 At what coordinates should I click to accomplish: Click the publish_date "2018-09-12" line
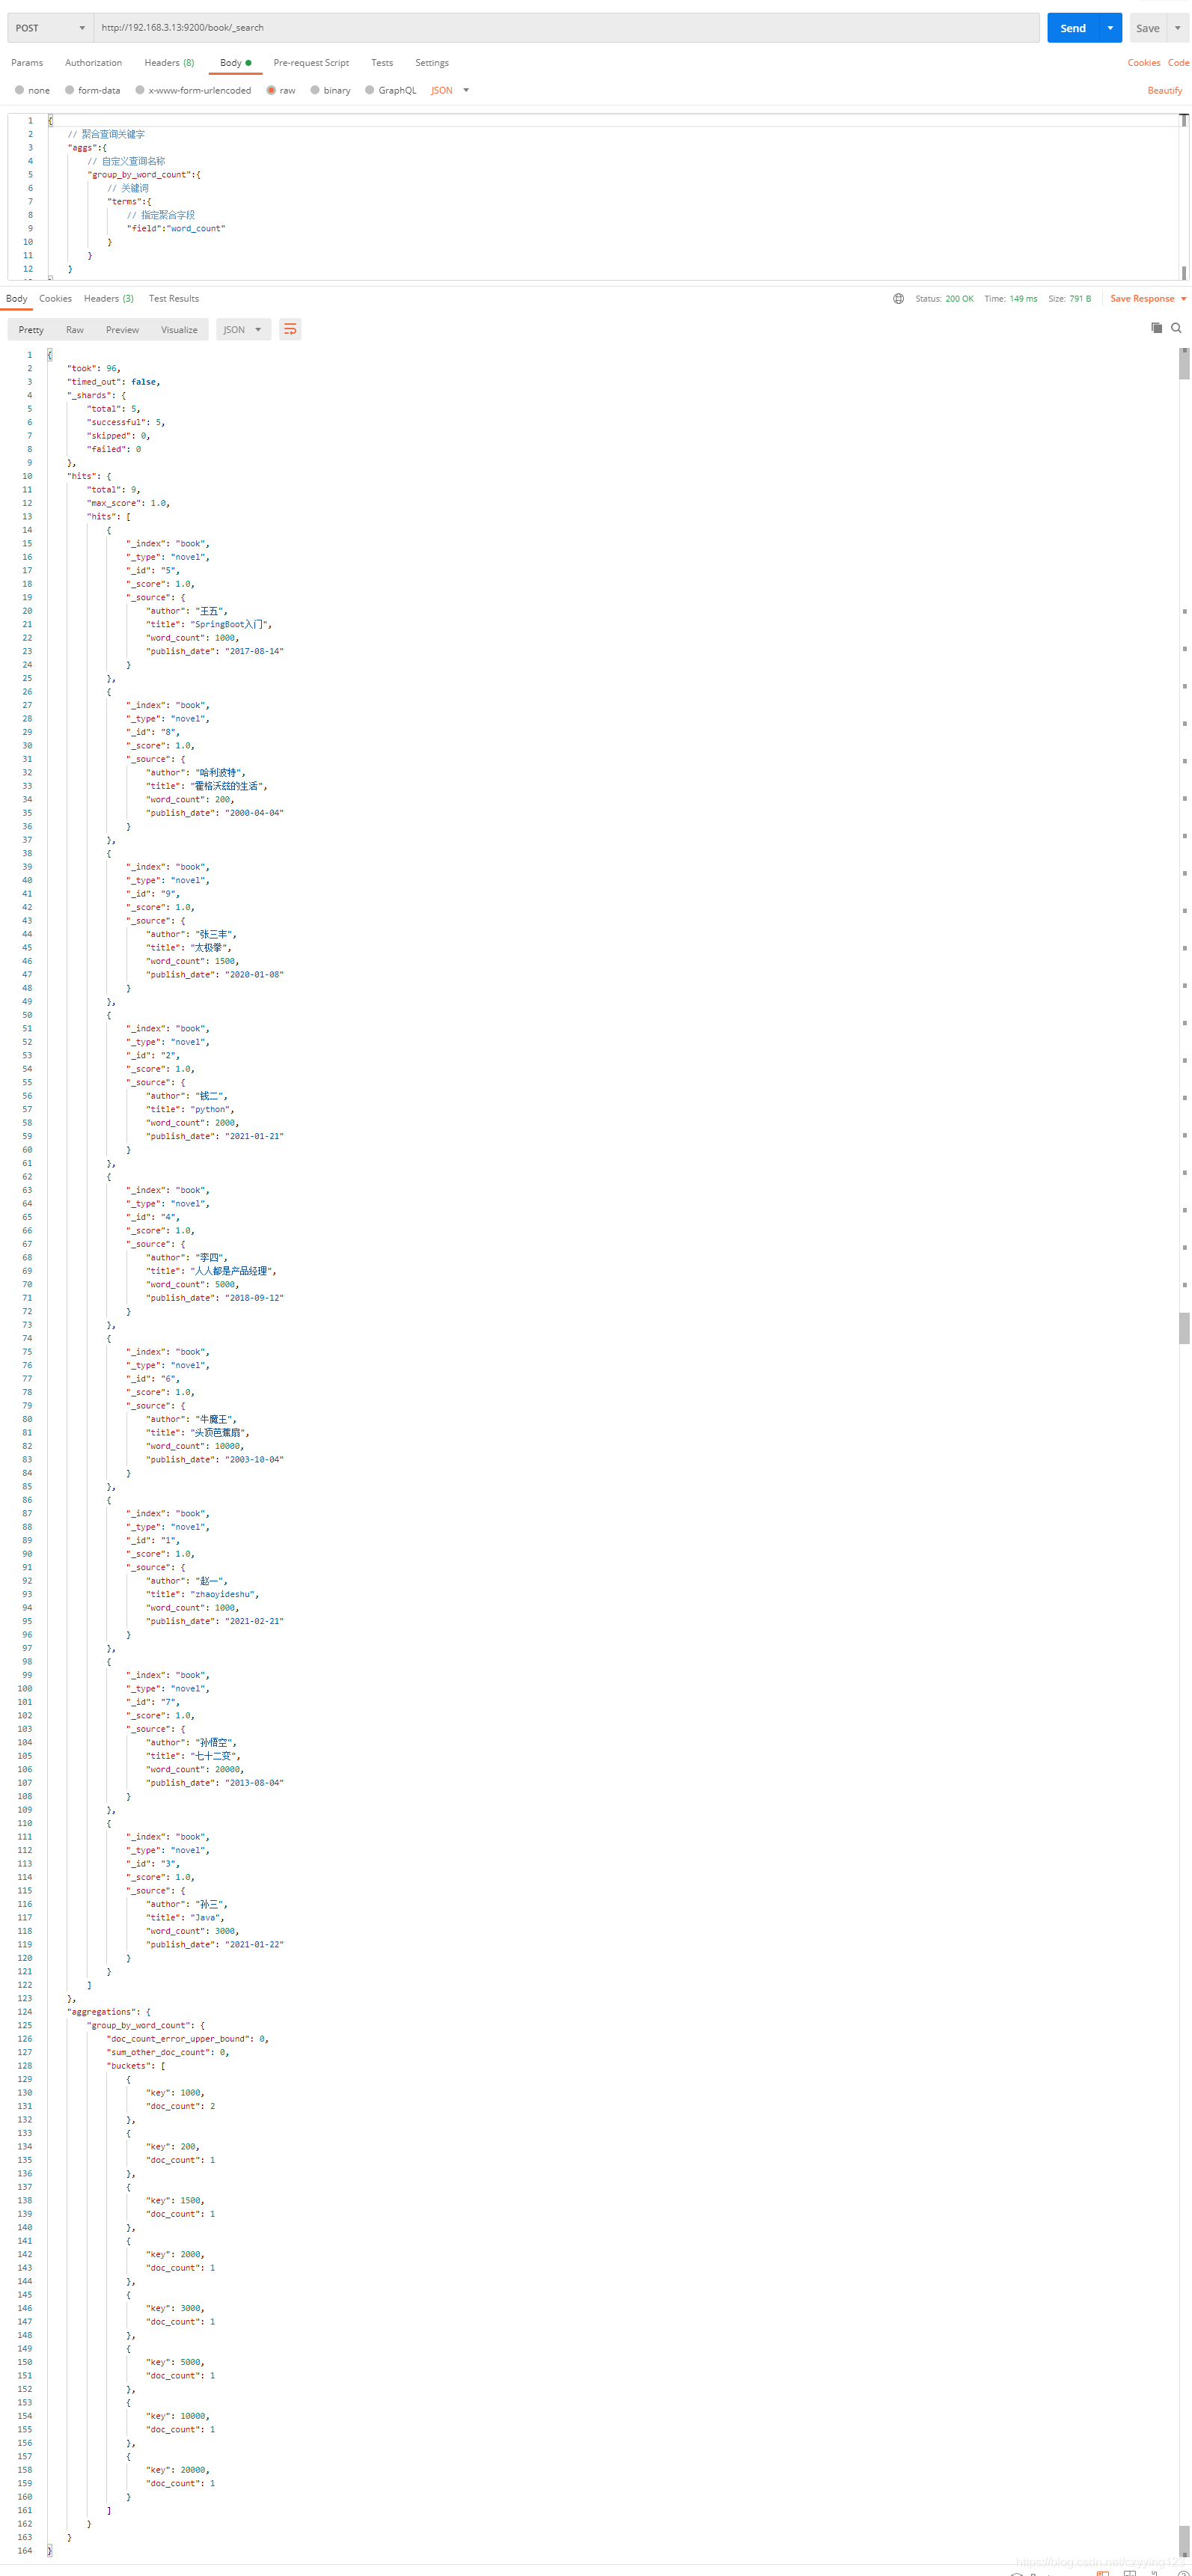pyautogui.click(x=215, y=1298)
